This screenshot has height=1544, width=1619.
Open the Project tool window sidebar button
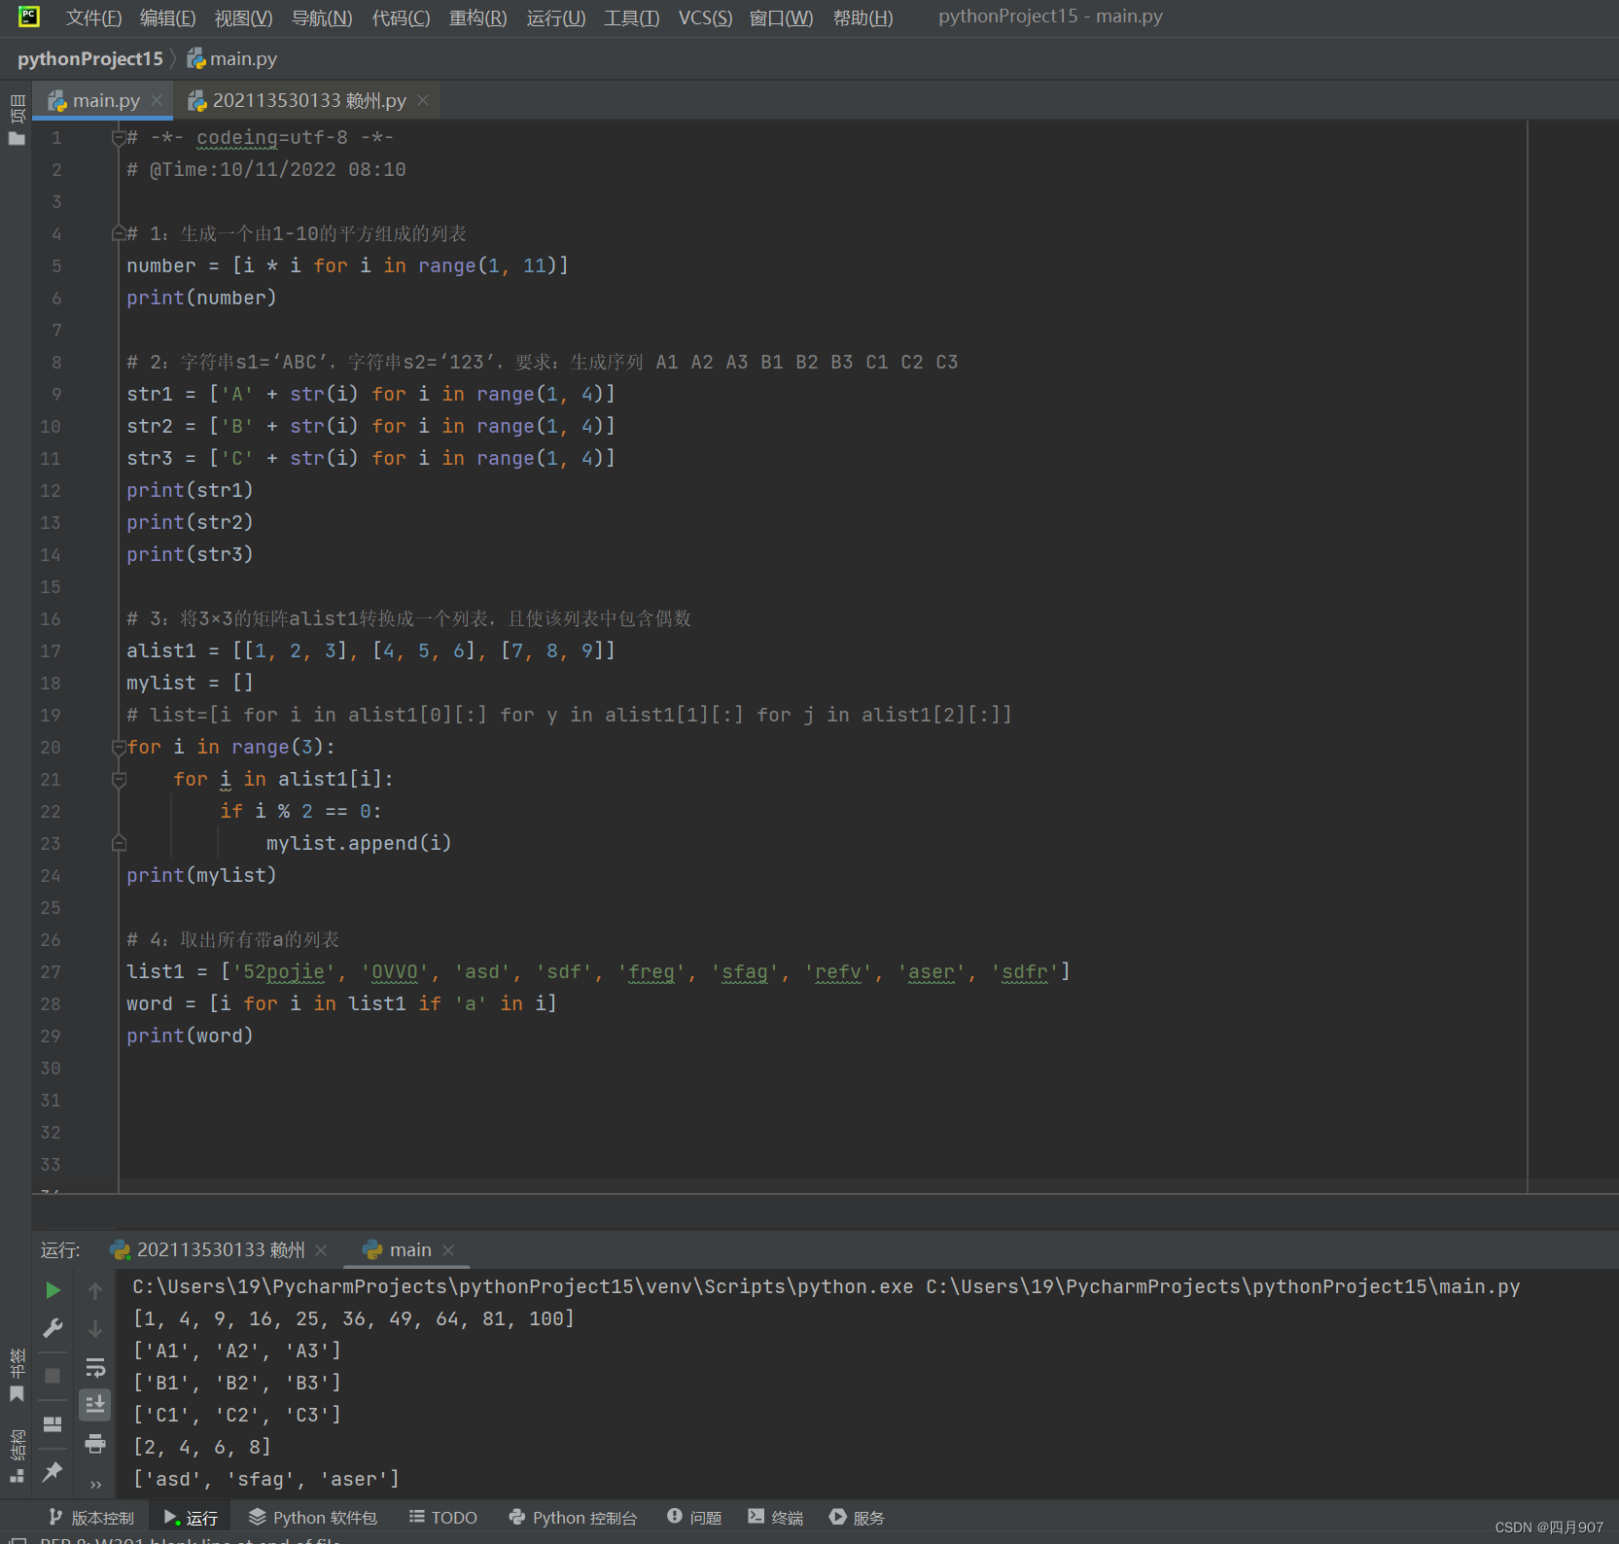point(17,120)
